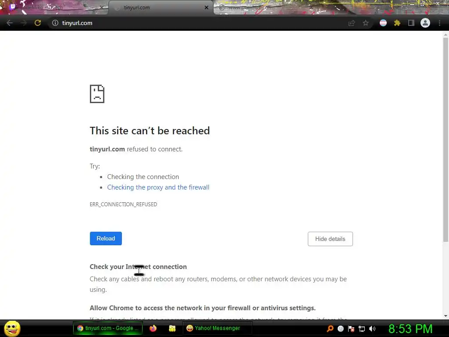Click the 'This site can't be reached' heading

tap(150, 131)
